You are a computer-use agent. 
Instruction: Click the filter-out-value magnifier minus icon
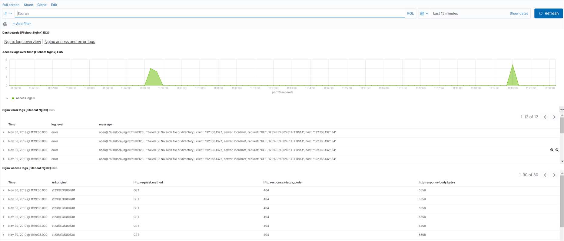(x=557, y=150)
